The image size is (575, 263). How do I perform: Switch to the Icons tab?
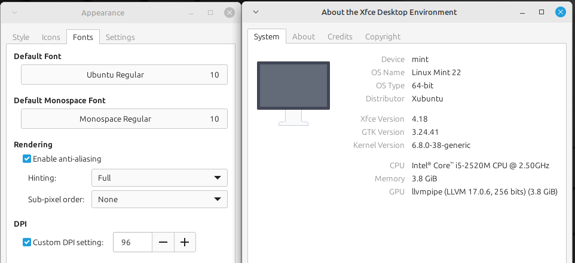pos(51,37)
